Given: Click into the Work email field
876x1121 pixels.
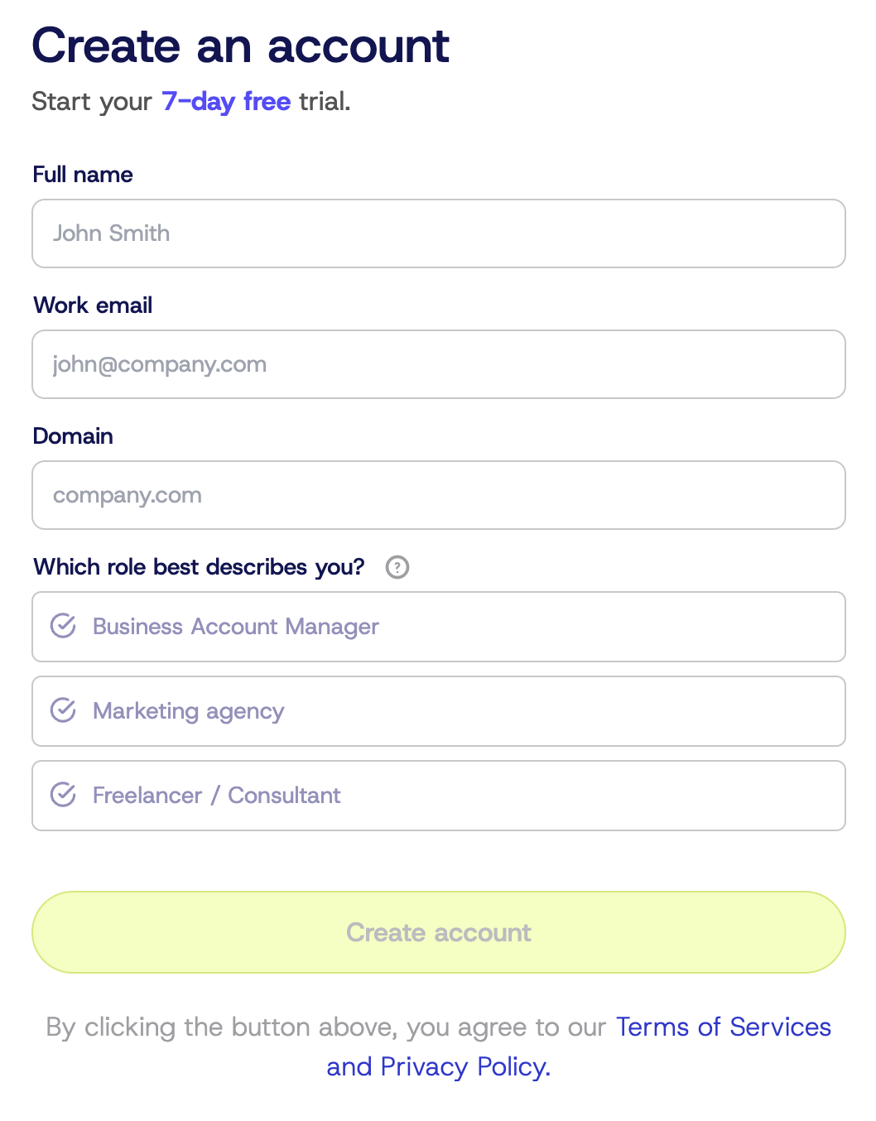Looking at the screenshot, I should [439, 364].
